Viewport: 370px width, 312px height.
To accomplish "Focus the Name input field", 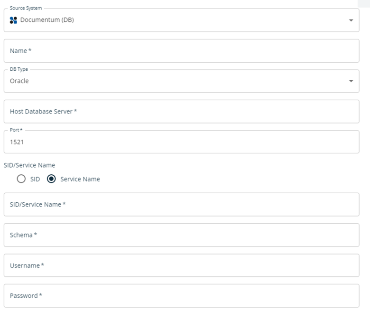I will point(181,51).
